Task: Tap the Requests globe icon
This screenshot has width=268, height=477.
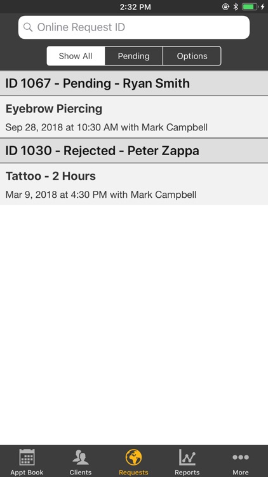Action: (x=134, y=457)
